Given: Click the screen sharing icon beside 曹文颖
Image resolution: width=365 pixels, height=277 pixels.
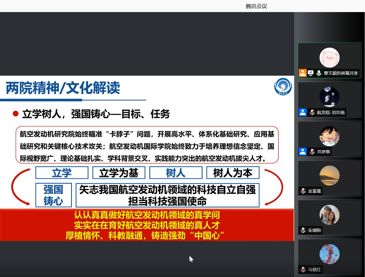Looking at the screenshot, I should [311, 73].
